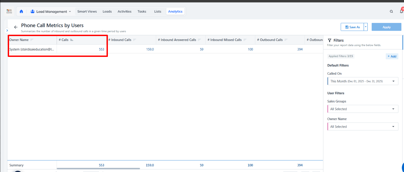Click sort icon on # Inbound Calls column
404x172 pixels.
135,40
